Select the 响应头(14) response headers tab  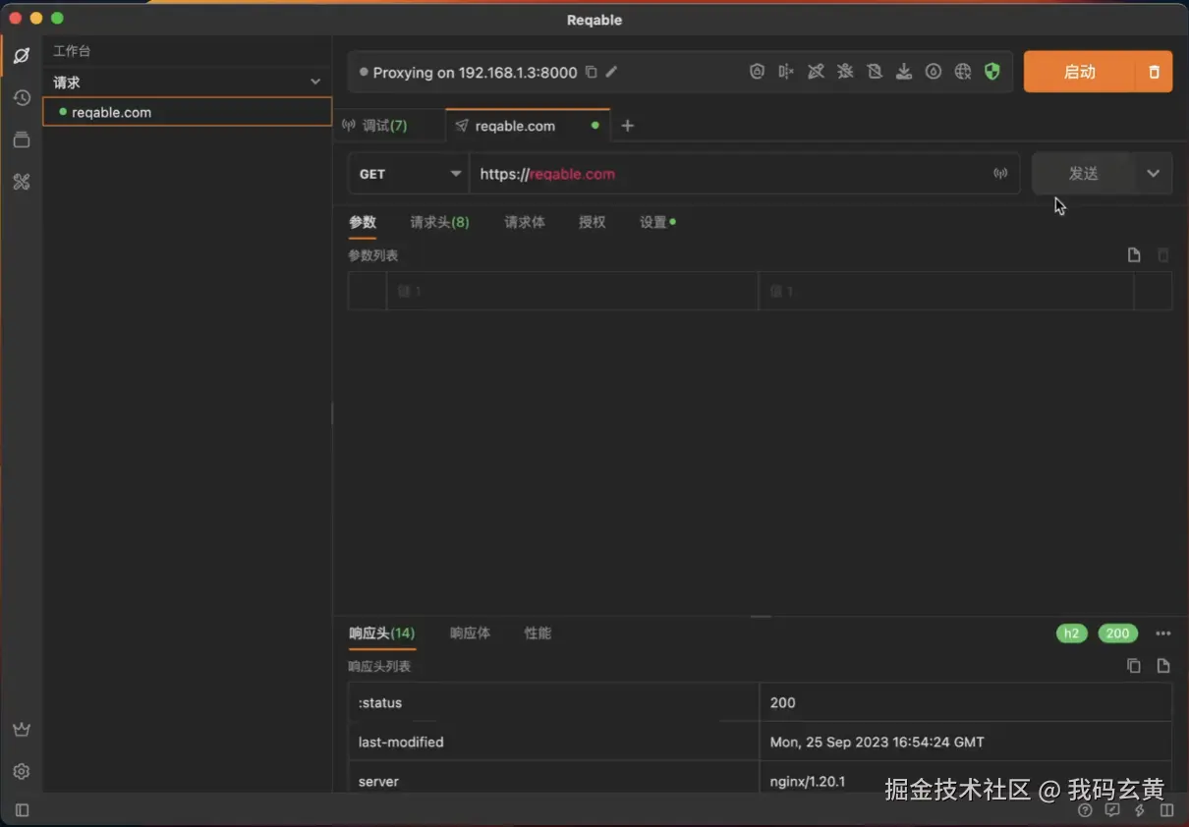pyautogui.click(x=382, y=634)
